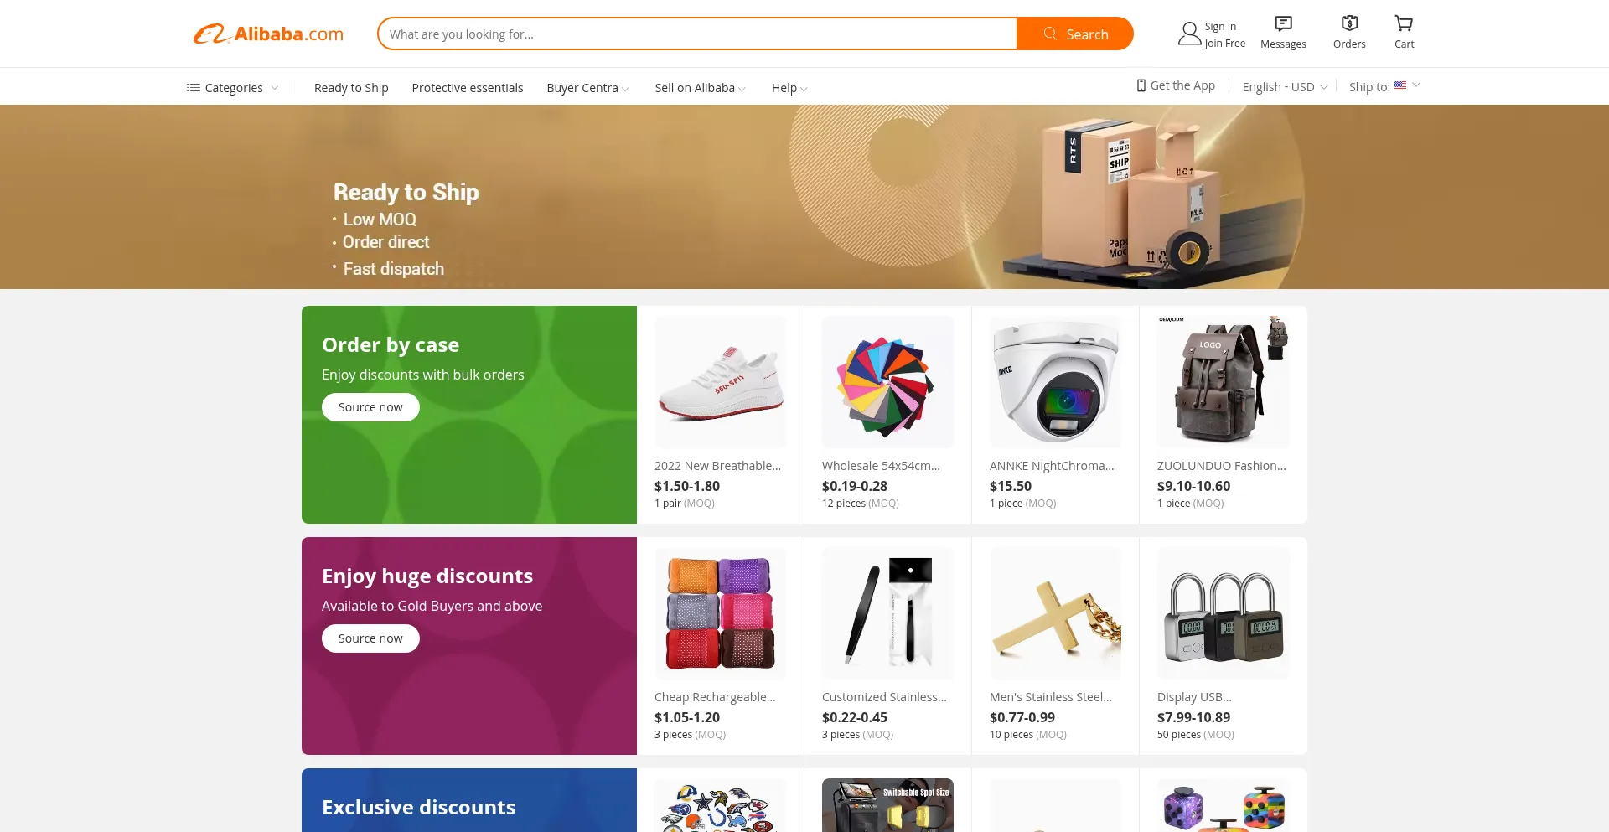The height and width of the screenshot is (832, 1609).
Task: Open the Orders icon
Action: coord(1349,23)
